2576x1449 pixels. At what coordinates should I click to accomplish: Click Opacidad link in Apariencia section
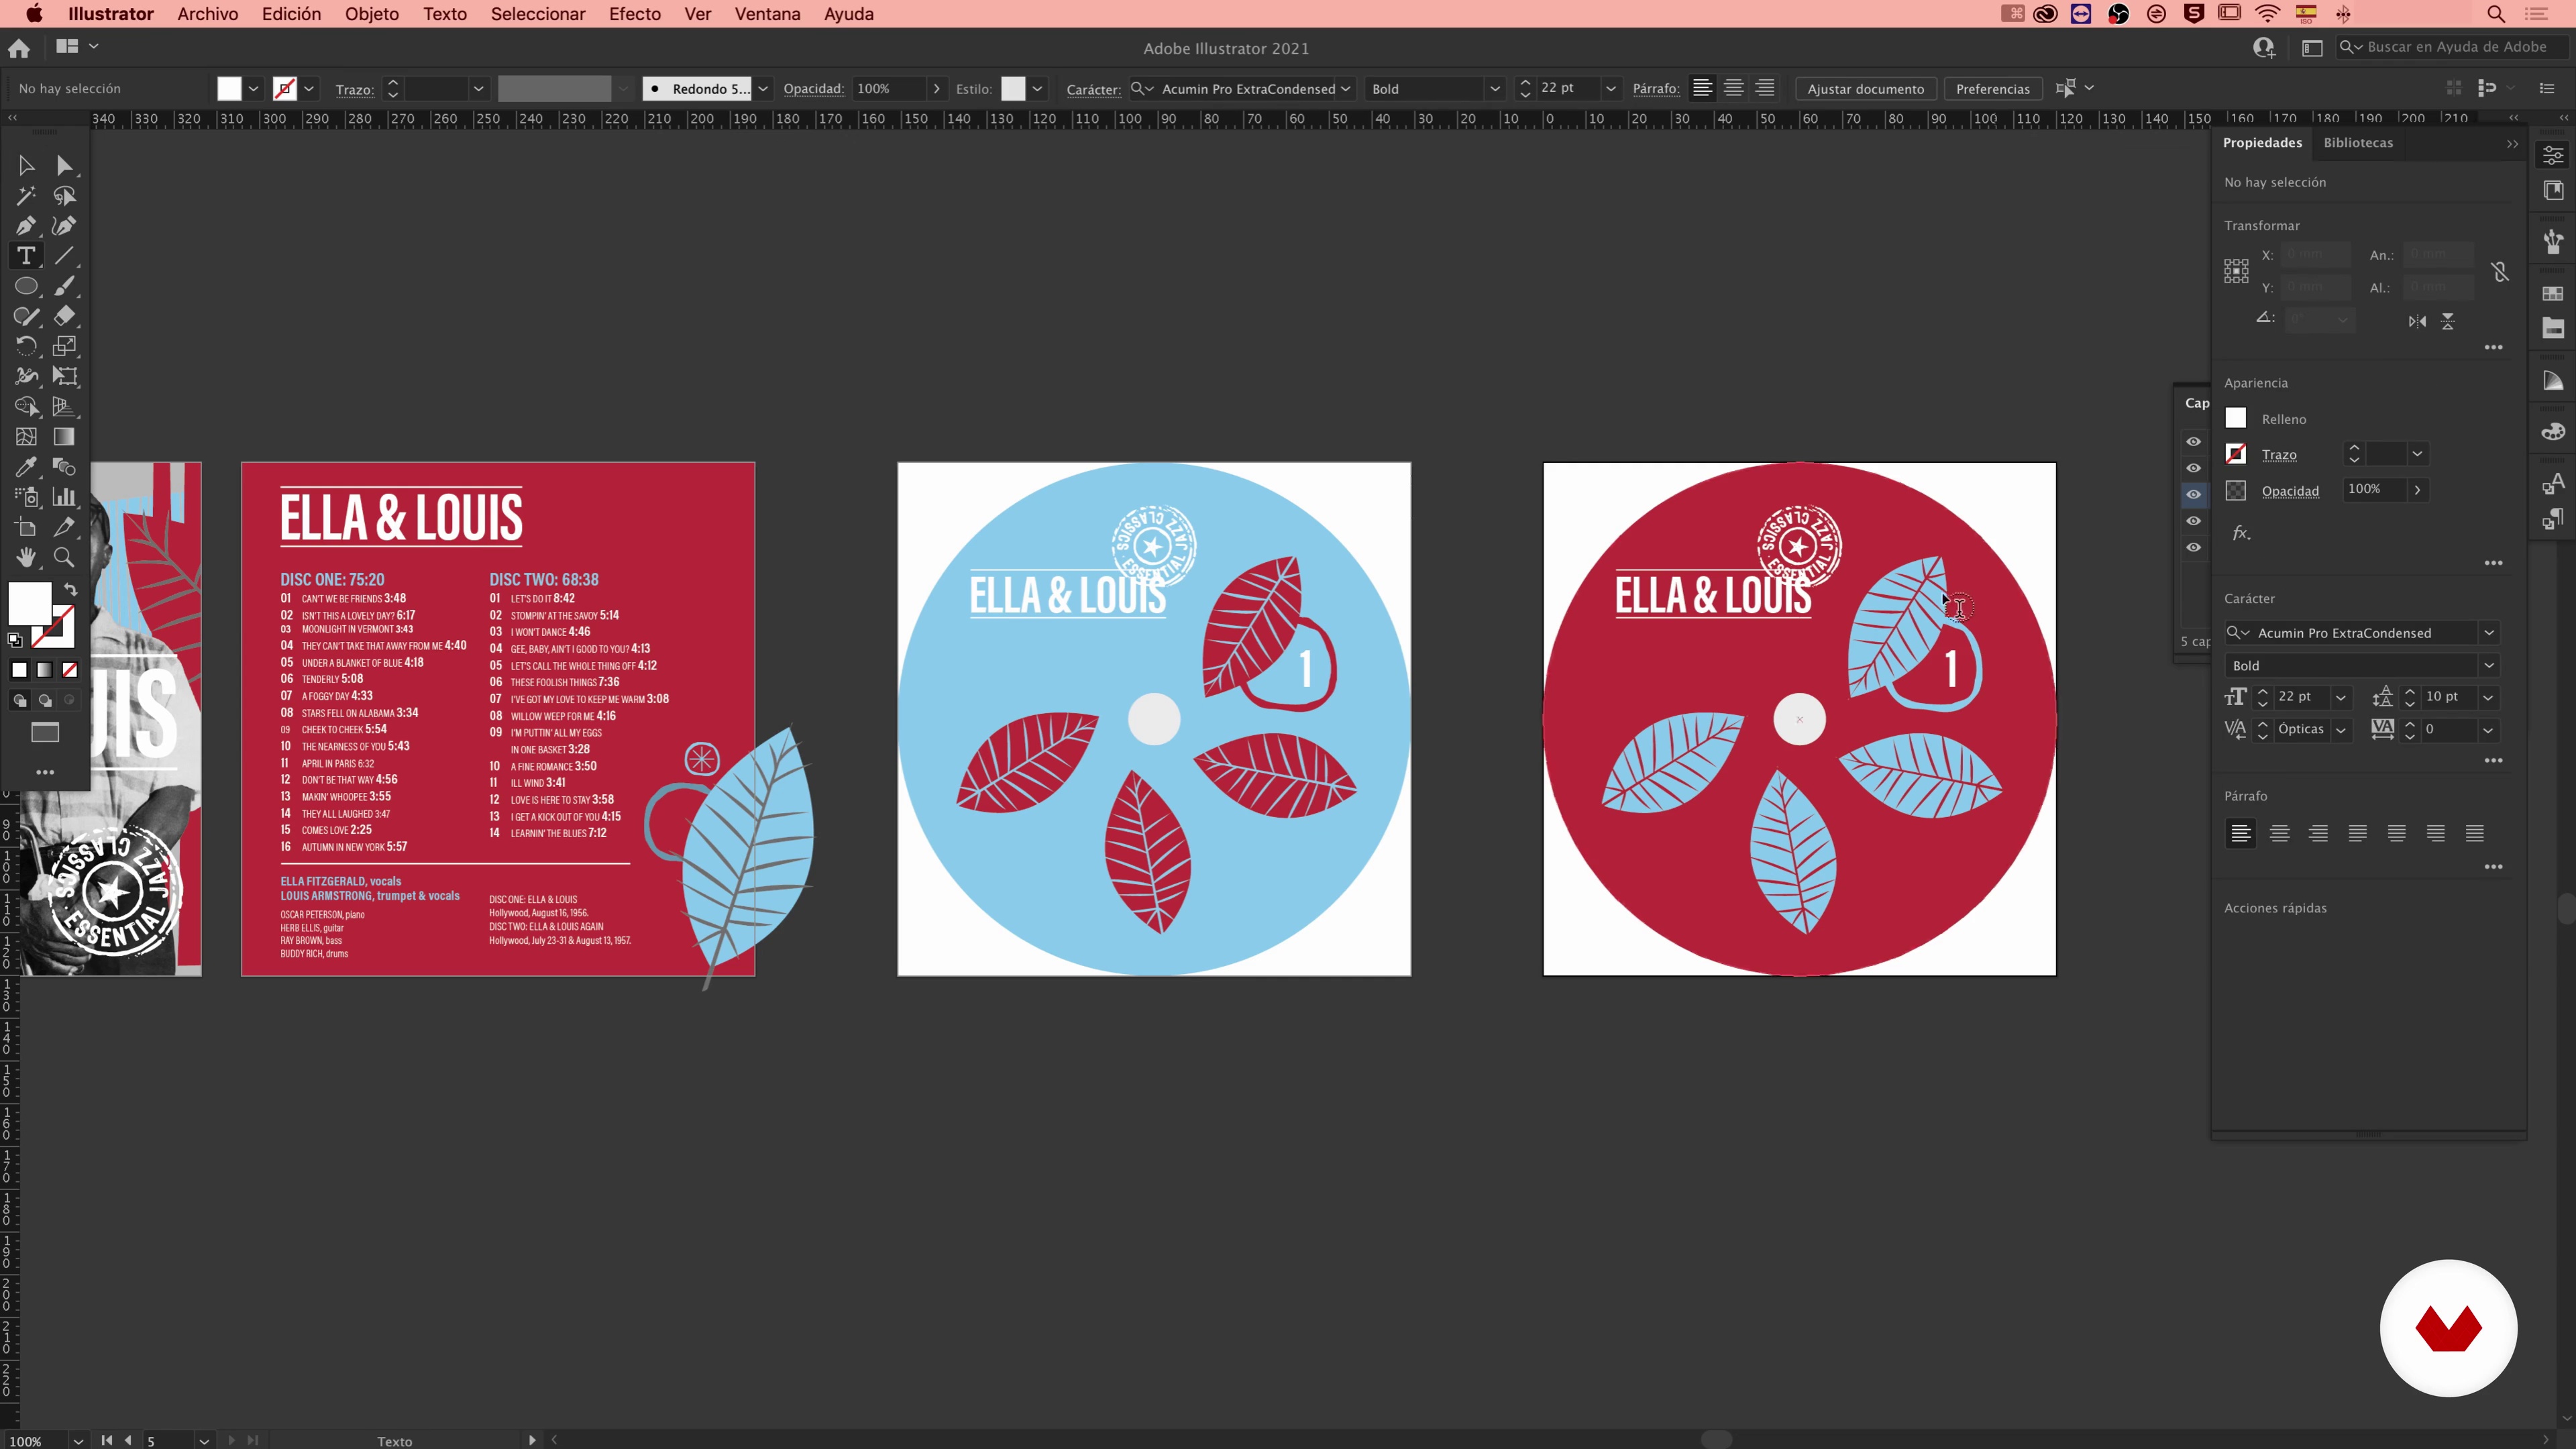(2290, 491)
